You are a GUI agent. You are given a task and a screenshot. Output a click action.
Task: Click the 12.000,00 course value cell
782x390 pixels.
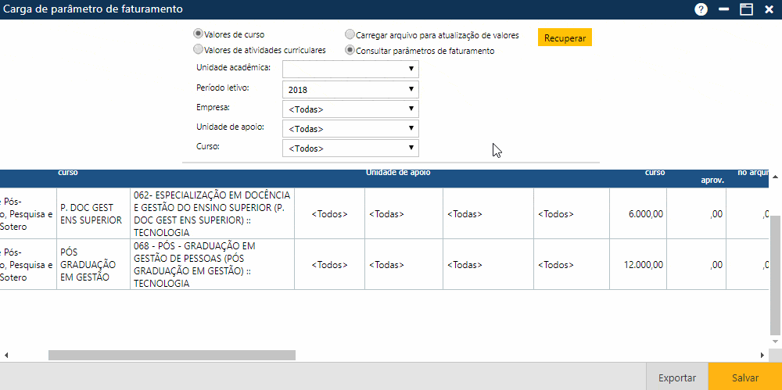[638, 265]
